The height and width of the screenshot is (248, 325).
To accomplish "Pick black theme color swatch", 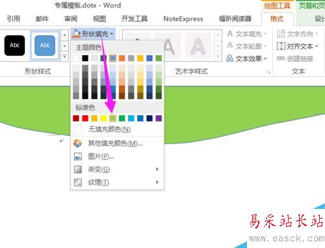I will [85, 58].
